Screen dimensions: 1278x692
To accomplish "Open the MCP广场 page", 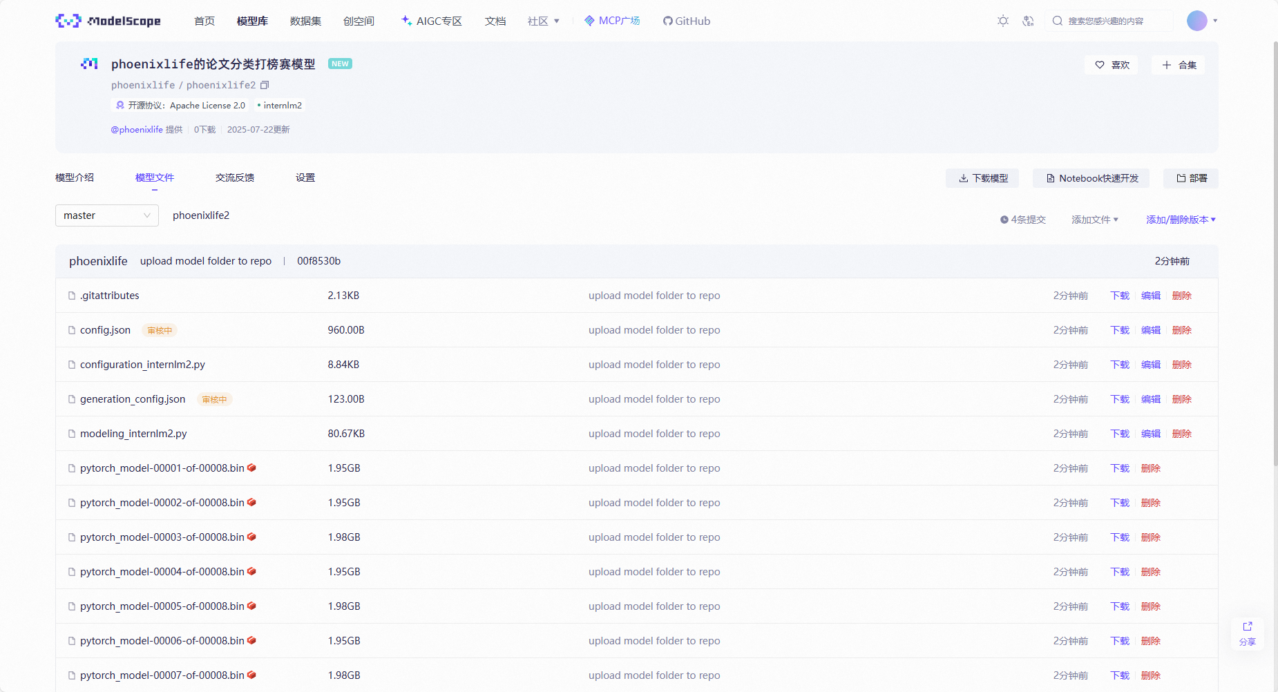I will (612, 21).
